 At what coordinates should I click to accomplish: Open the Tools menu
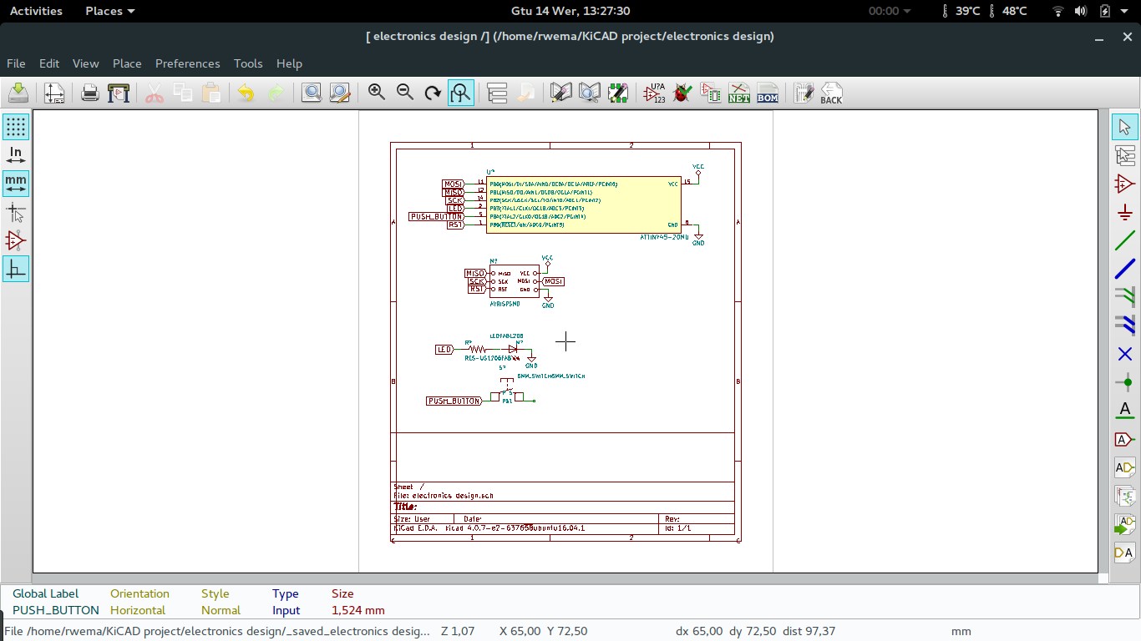pyautogui.click(x=248, y=63)
